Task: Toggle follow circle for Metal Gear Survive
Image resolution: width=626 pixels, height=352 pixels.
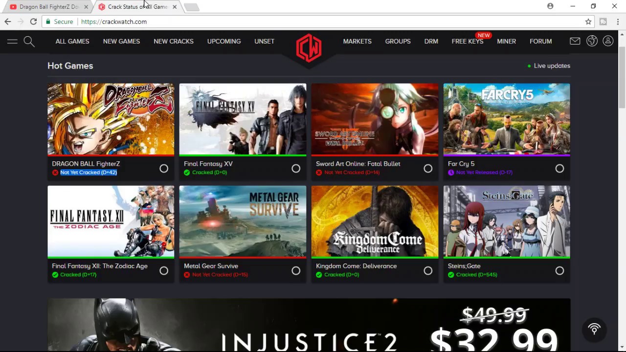Action: tap(296, 271)
